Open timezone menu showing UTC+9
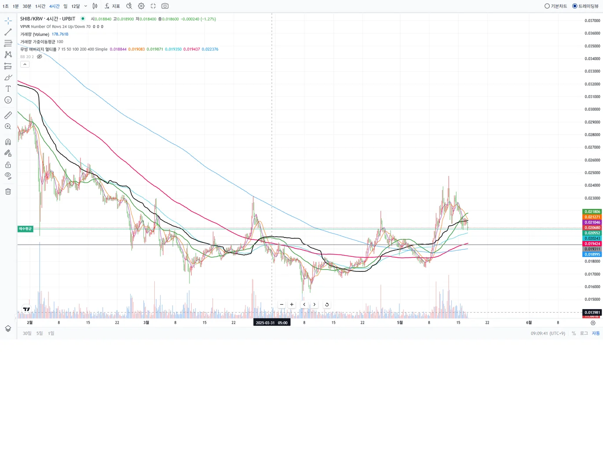This screenshot has height=475, width=603. coord(548,333)
